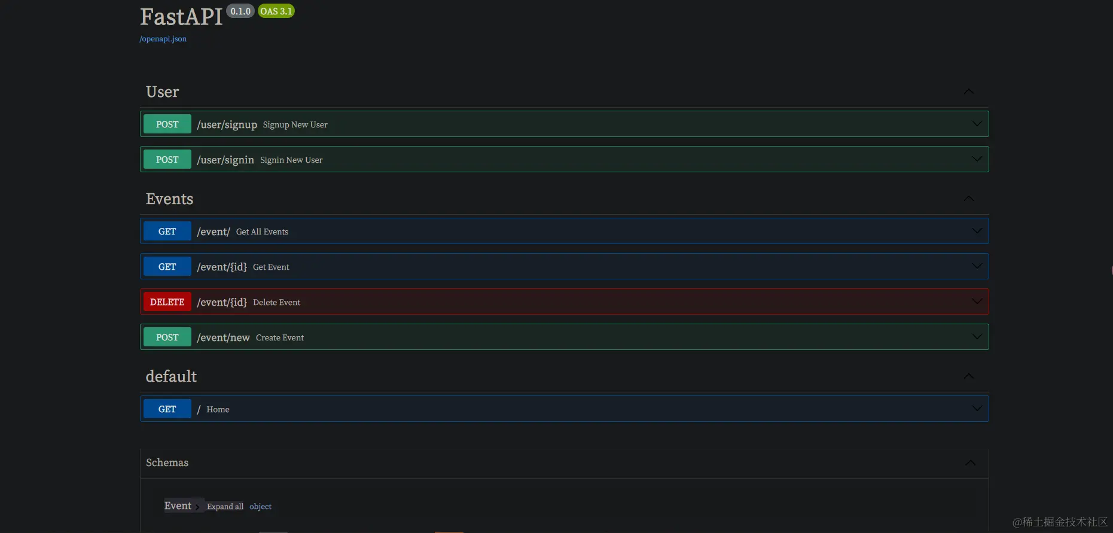Click the Home description text
Viewport: 1113px width, 533px height.
click(218, 409)
